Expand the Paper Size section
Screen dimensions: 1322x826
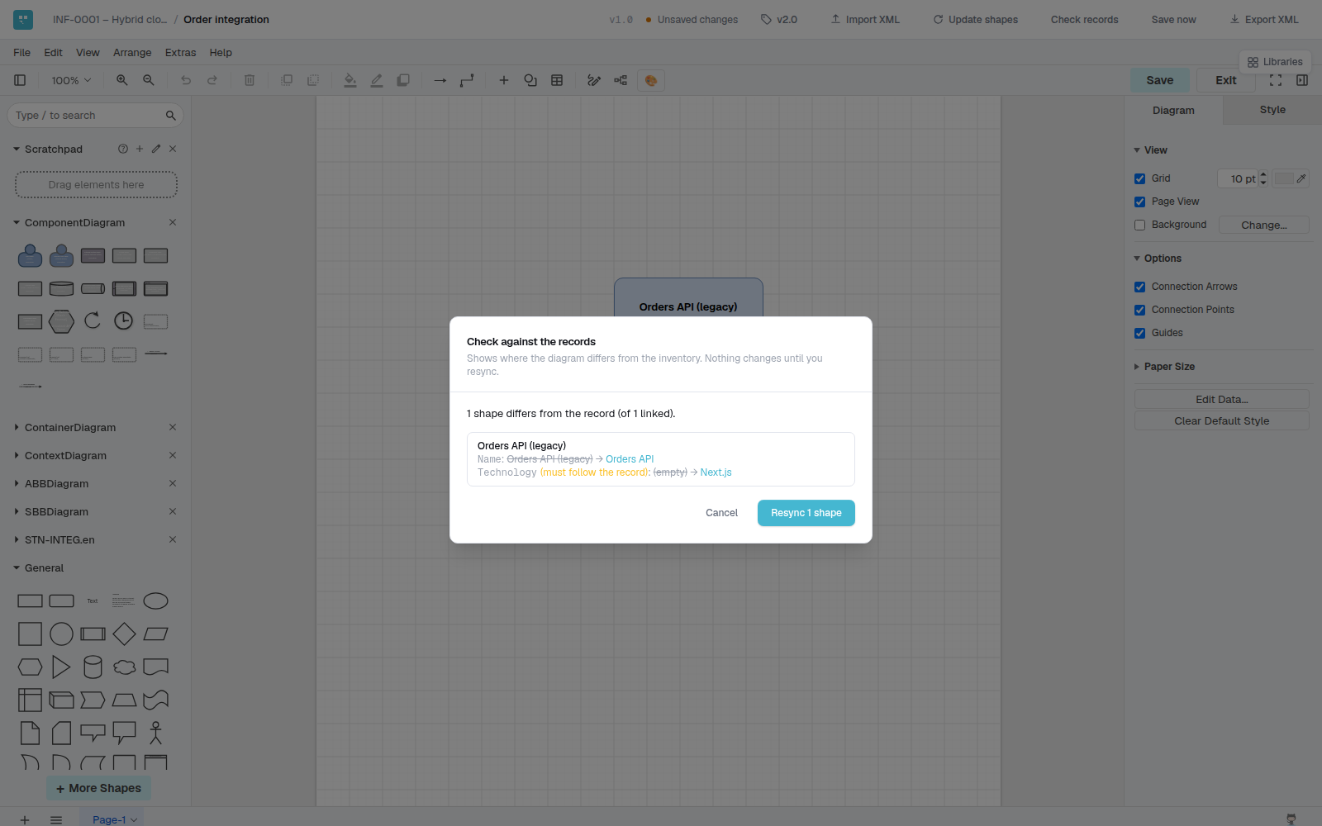click(x=1168, y=367)
